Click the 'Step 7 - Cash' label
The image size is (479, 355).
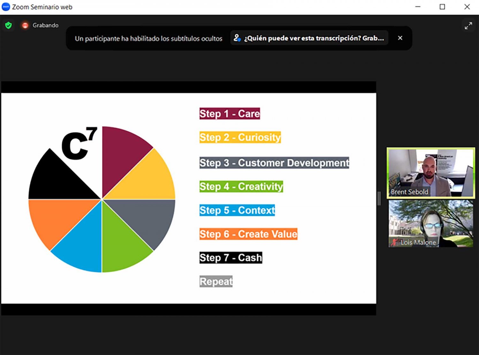[231, 257]
